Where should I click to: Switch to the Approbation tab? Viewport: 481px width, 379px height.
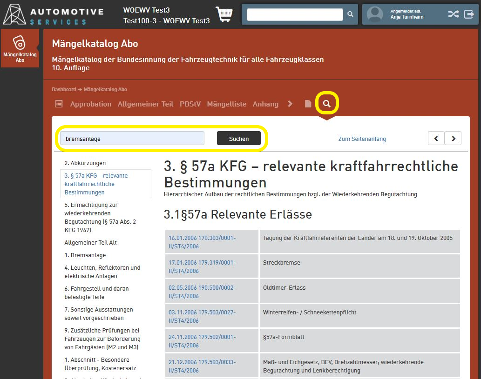[x=91, y=104]
